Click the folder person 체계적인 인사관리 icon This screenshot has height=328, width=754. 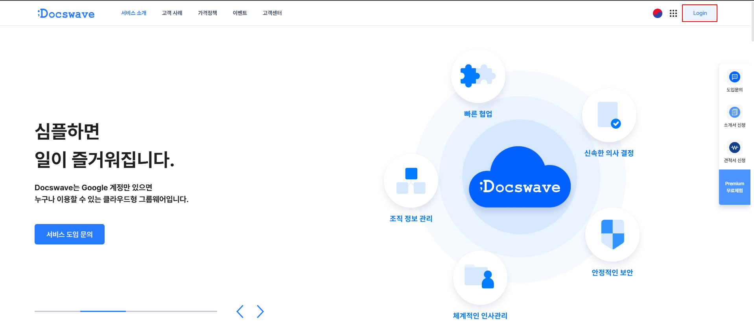point(480,277)
